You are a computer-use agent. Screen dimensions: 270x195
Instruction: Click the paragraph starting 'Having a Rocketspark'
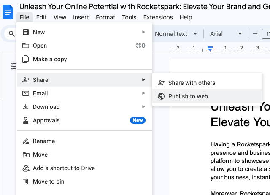[x=240, y=161]
